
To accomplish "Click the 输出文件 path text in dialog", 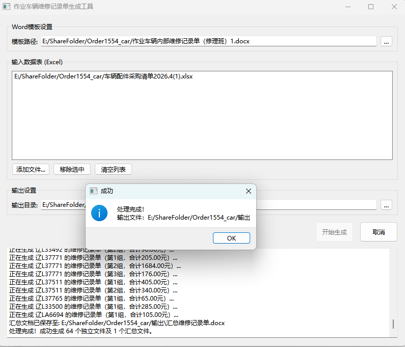I will (183, 218).
